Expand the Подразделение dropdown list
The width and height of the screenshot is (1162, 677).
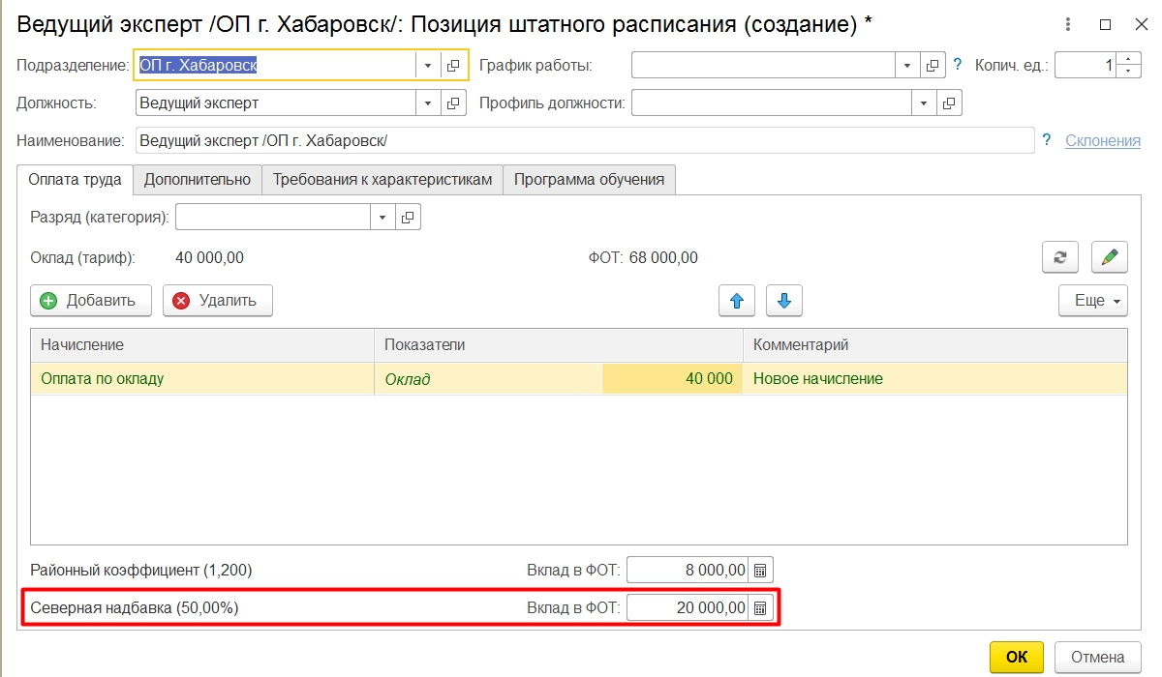[428, 65]
